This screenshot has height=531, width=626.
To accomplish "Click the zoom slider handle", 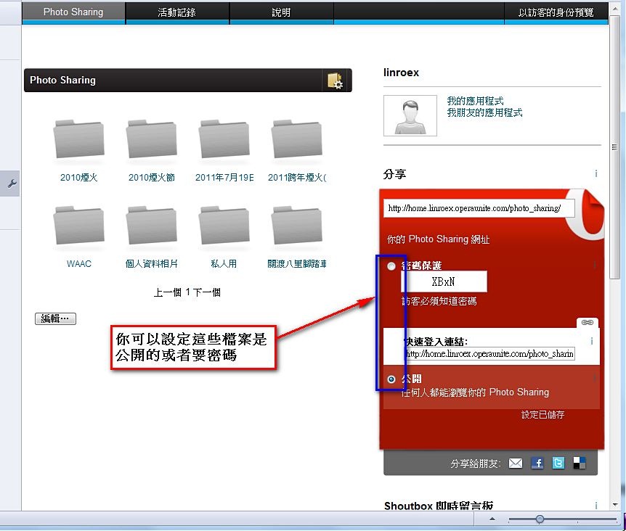I will [x=540, y=519].
